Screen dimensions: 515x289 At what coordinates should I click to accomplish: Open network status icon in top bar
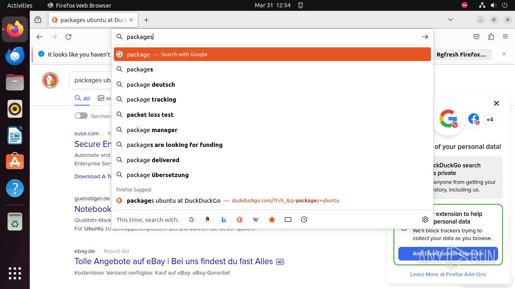click(482, 5)
